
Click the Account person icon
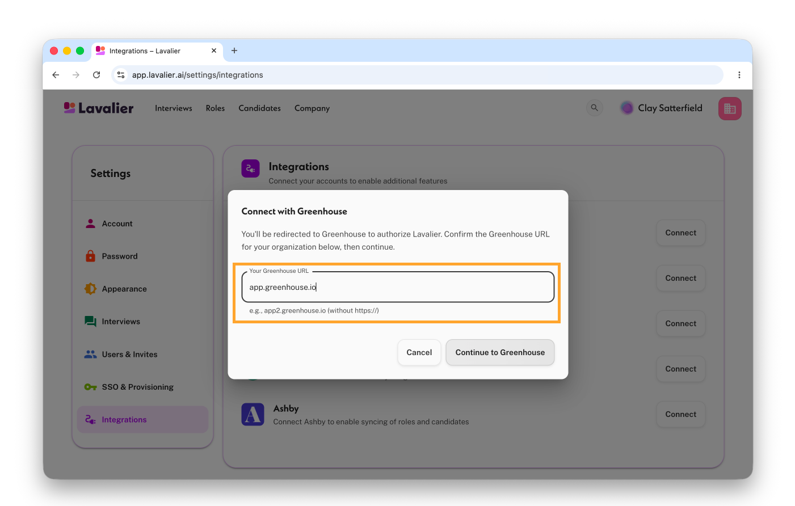point(90,224)
